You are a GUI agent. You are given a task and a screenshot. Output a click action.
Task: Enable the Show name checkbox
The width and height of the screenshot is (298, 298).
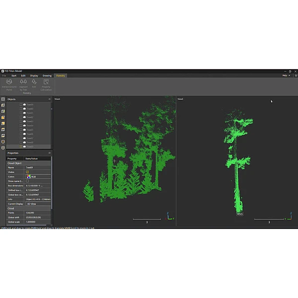tap(27, 181)
